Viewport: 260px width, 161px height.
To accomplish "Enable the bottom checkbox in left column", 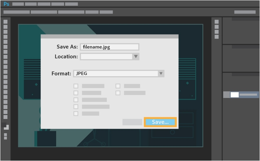I will (x=76, y=113).
